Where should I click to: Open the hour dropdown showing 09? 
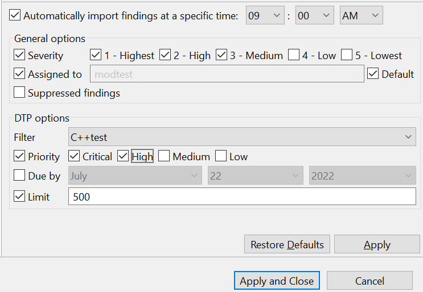(x=265, y=15)
